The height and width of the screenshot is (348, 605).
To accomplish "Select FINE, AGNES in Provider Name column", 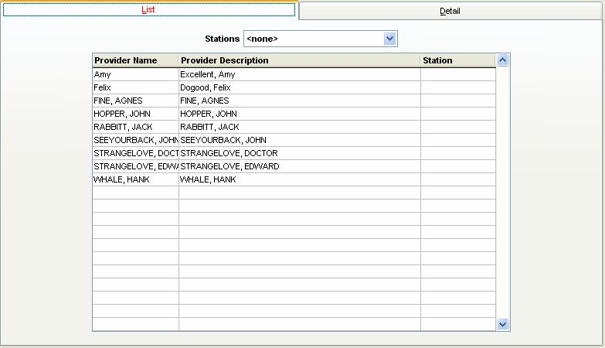I will [135, 101].
